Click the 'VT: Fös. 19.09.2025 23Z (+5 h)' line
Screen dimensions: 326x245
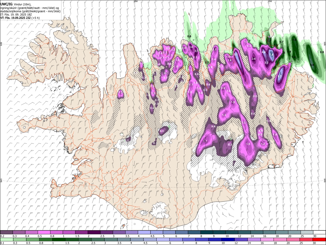pyautogui.click(x=20, y=18)
